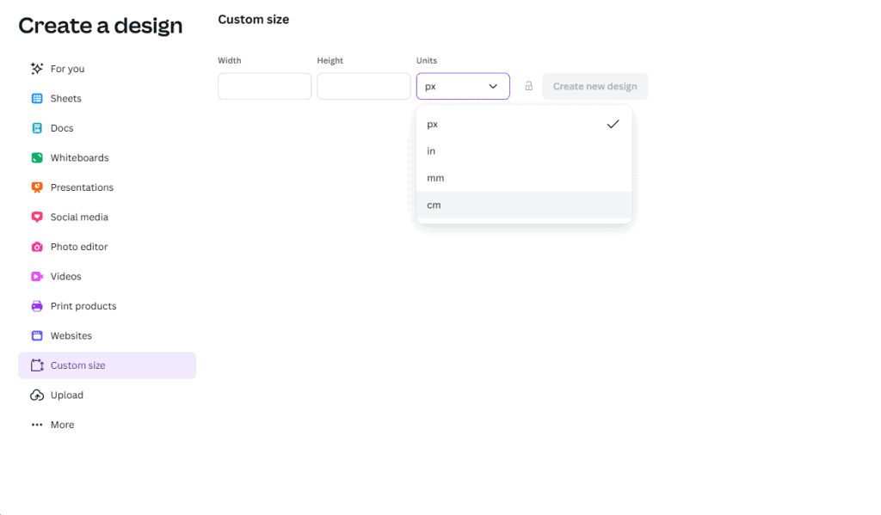881x515 pixels.
Task: Pick mm in the Units dropdown
Action: 523,178
